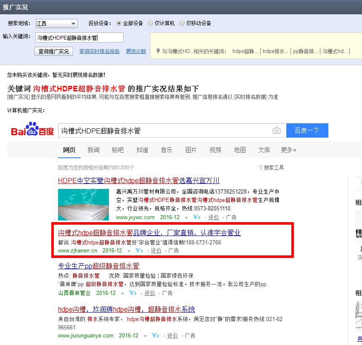This screenshot has height=345, width=362.
Task: Click the www.zjhanen.cn URL text
Action: [x=77, y=250]
